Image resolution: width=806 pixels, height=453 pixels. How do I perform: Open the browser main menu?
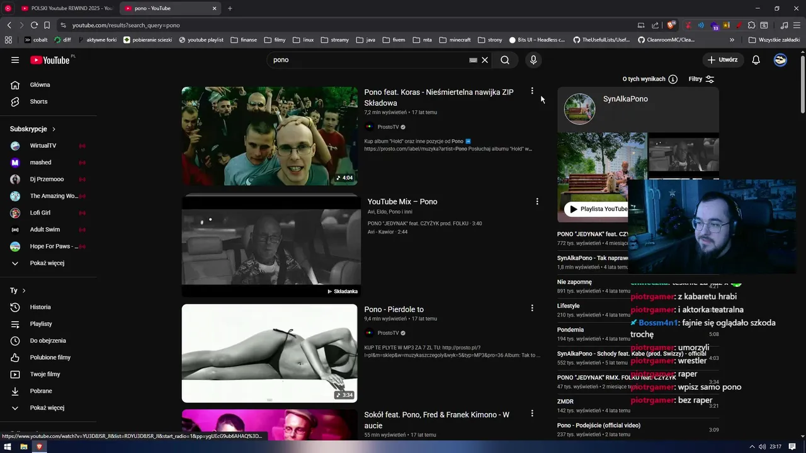[x=797, y=25]
